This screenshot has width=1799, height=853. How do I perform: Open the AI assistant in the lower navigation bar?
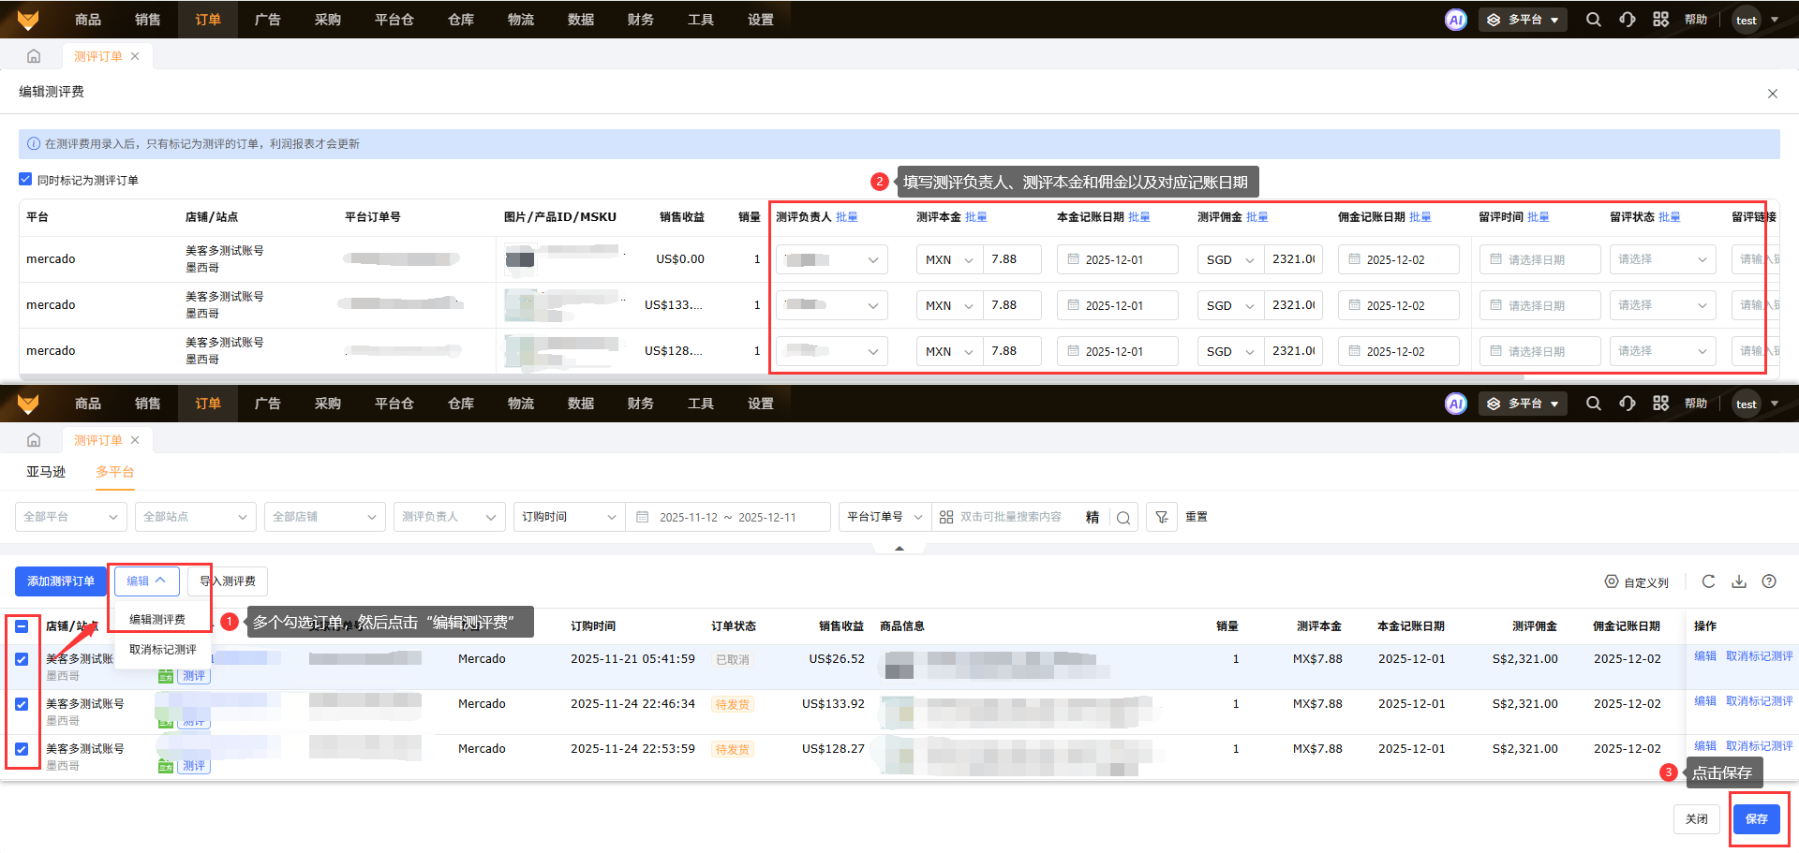(1455, 404)
